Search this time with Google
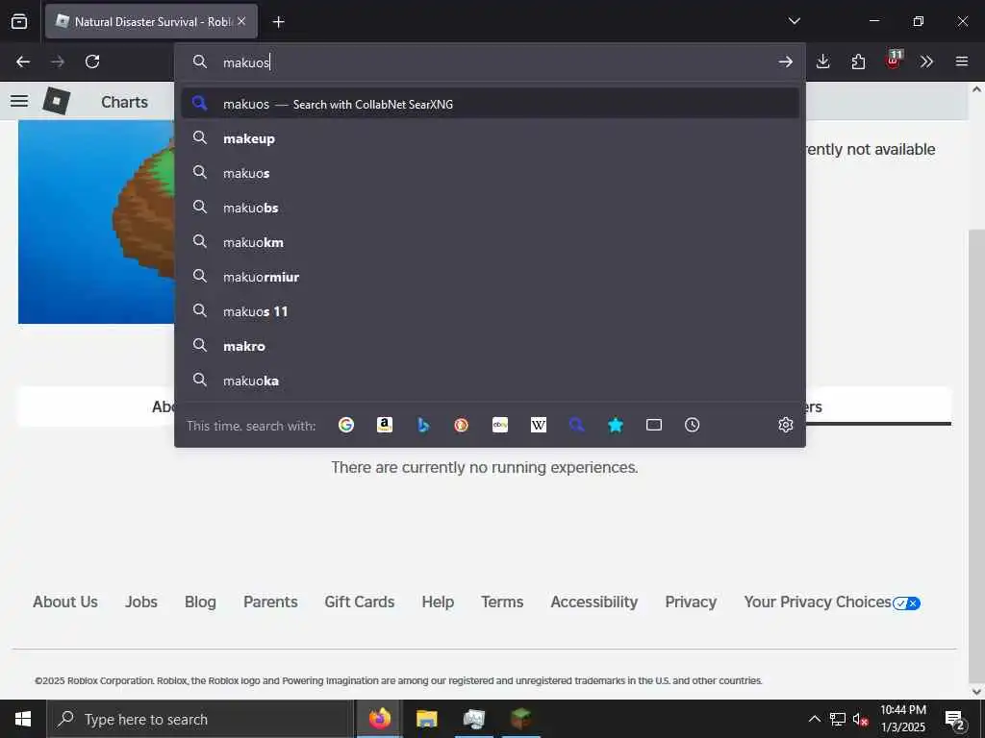Image resolution: width=985 pixels, height=738 pixels. tap(346, 425)
